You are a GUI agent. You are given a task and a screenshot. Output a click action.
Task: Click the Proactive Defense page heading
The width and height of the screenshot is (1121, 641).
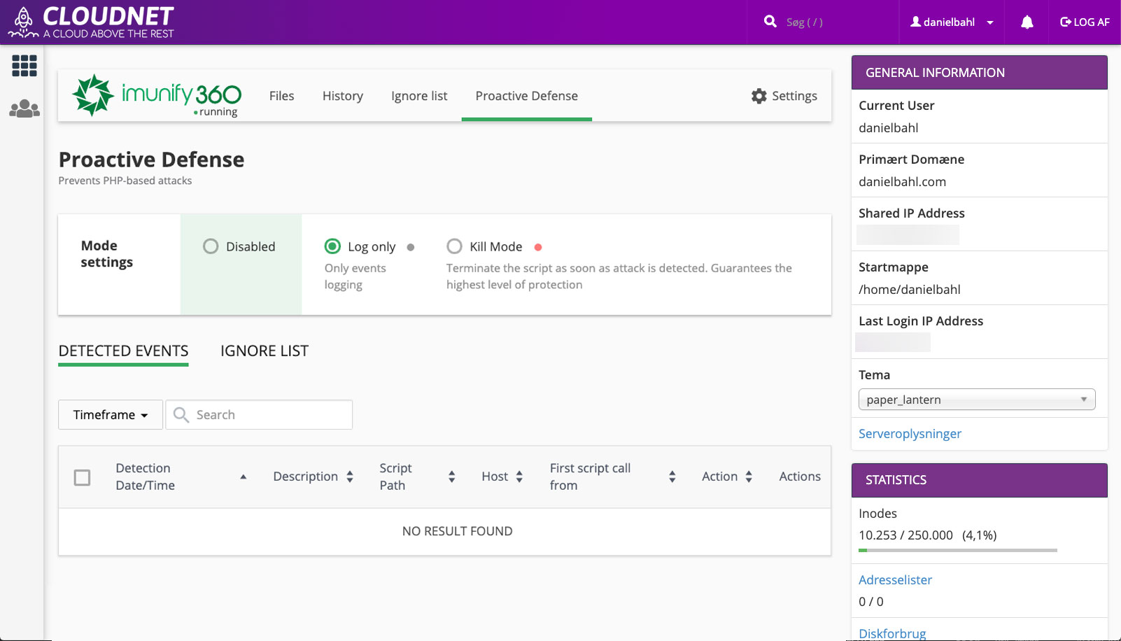[151, 160]
